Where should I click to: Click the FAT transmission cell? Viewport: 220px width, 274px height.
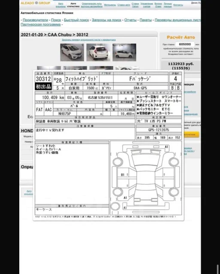tap(39, 110)
